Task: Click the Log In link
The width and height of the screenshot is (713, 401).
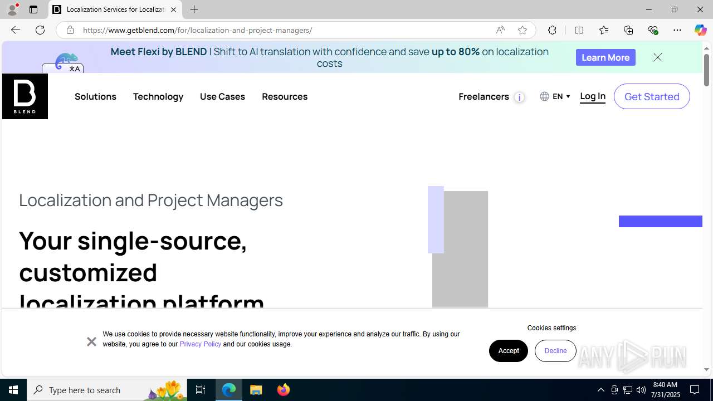Action: pyautogui.click(x=593, y=96)
